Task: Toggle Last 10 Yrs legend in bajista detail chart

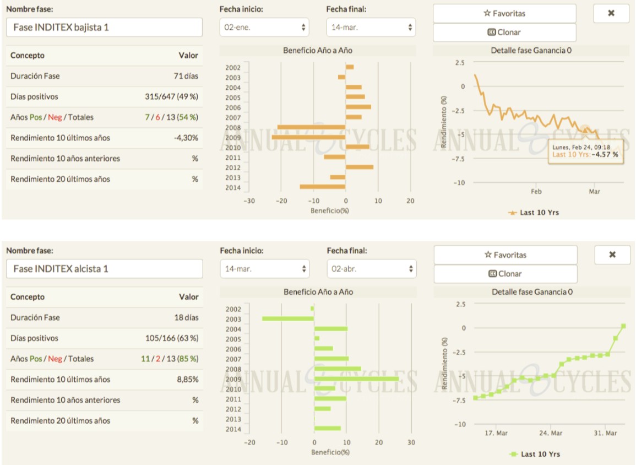Action: [534, 213]
